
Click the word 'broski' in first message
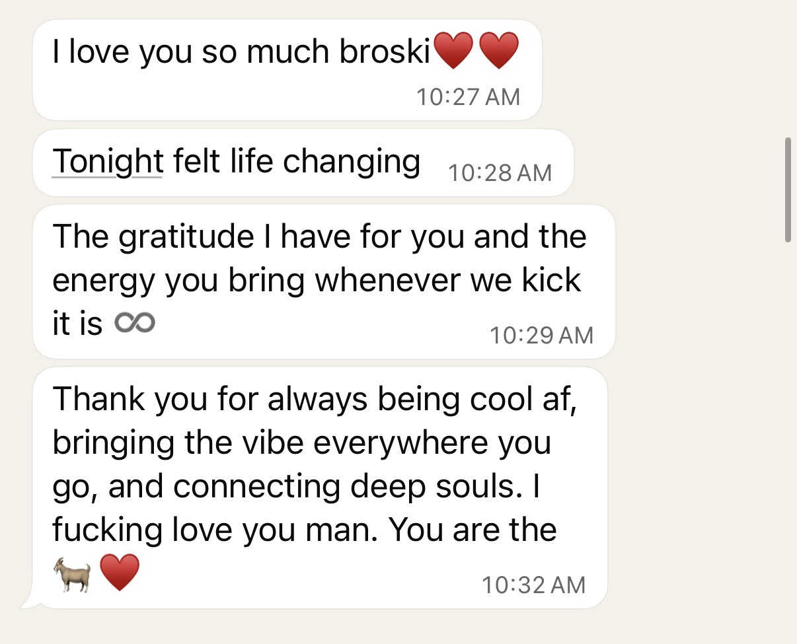pos(385,52)
